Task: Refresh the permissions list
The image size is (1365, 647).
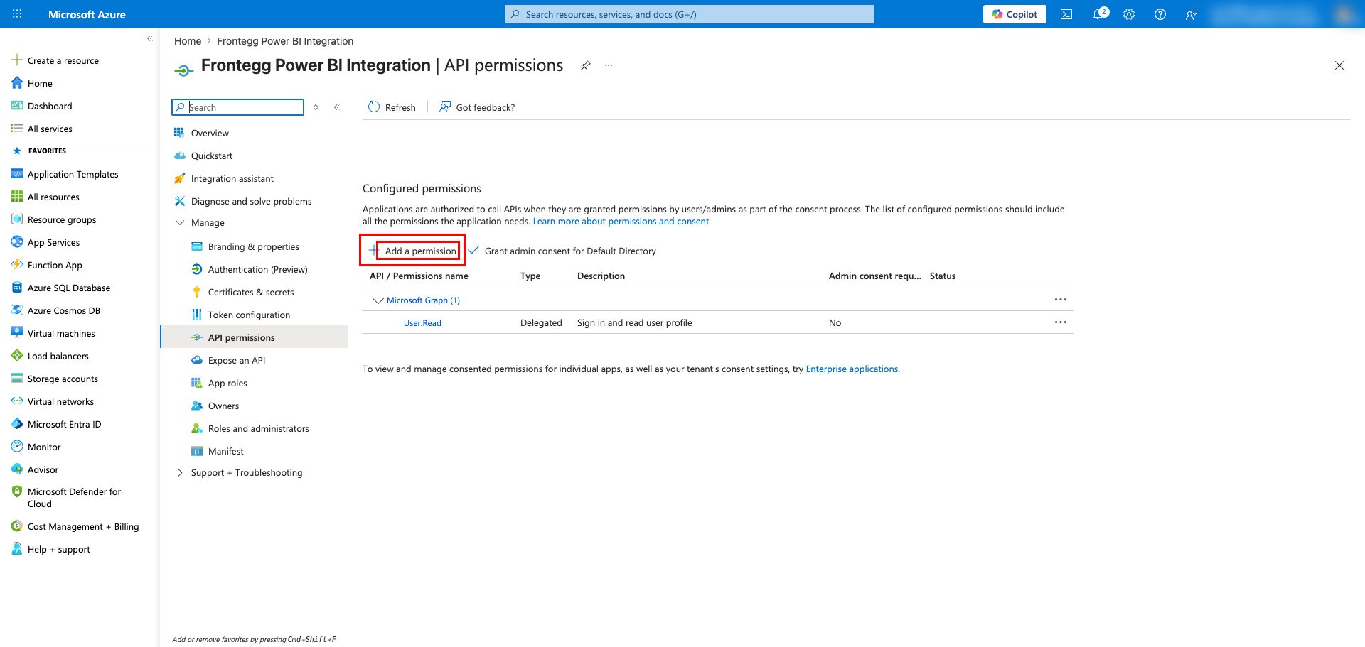Action: click(x=392, y=107)
